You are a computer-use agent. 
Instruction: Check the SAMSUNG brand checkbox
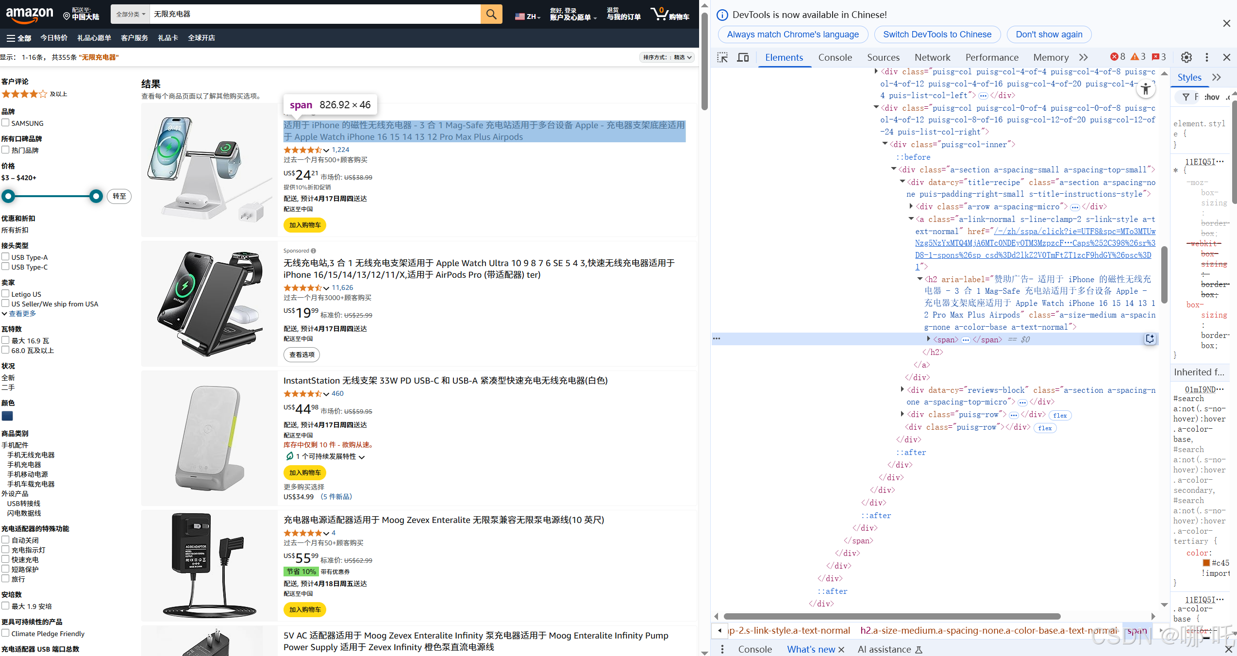point(5,123)
